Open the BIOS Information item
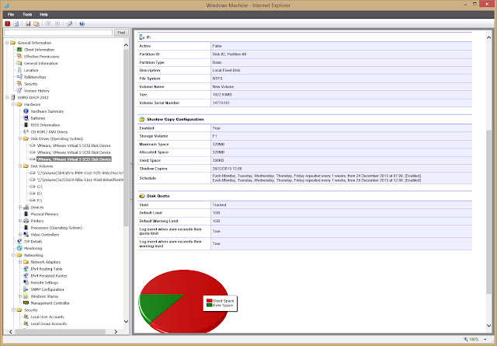 45,125
